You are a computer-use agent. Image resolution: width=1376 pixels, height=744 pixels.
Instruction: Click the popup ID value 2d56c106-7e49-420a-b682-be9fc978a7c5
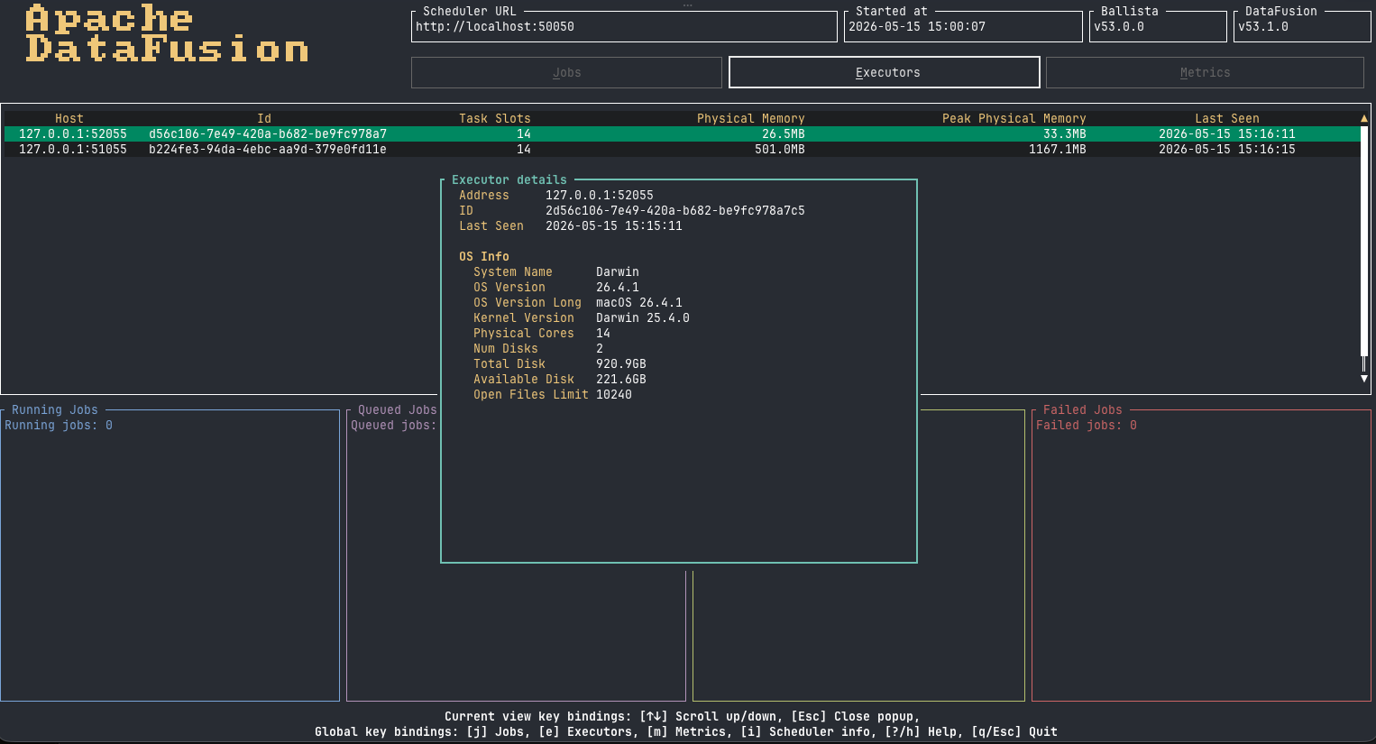point(675,211)
